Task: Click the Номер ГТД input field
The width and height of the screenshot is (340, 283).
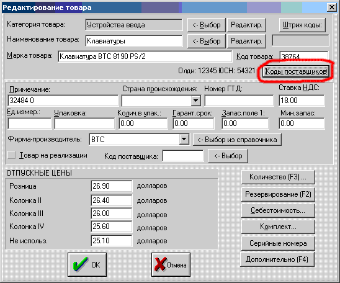Action: click(239, 101)
